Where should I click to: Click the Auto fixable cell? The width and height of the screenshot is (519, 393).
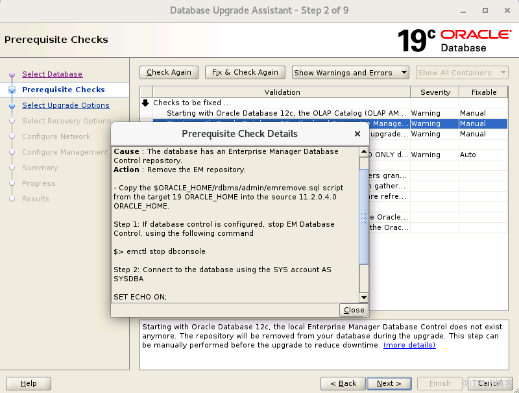483,155
